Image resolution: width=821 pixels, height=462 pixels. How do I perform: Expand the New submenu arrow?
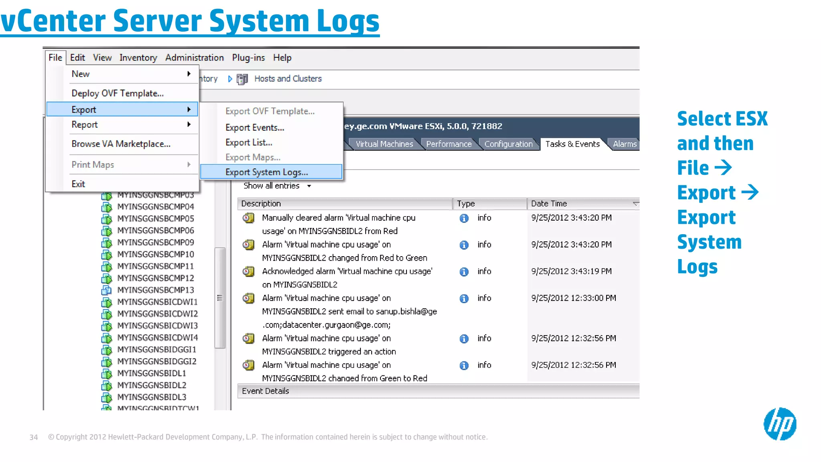coord(189,74)
